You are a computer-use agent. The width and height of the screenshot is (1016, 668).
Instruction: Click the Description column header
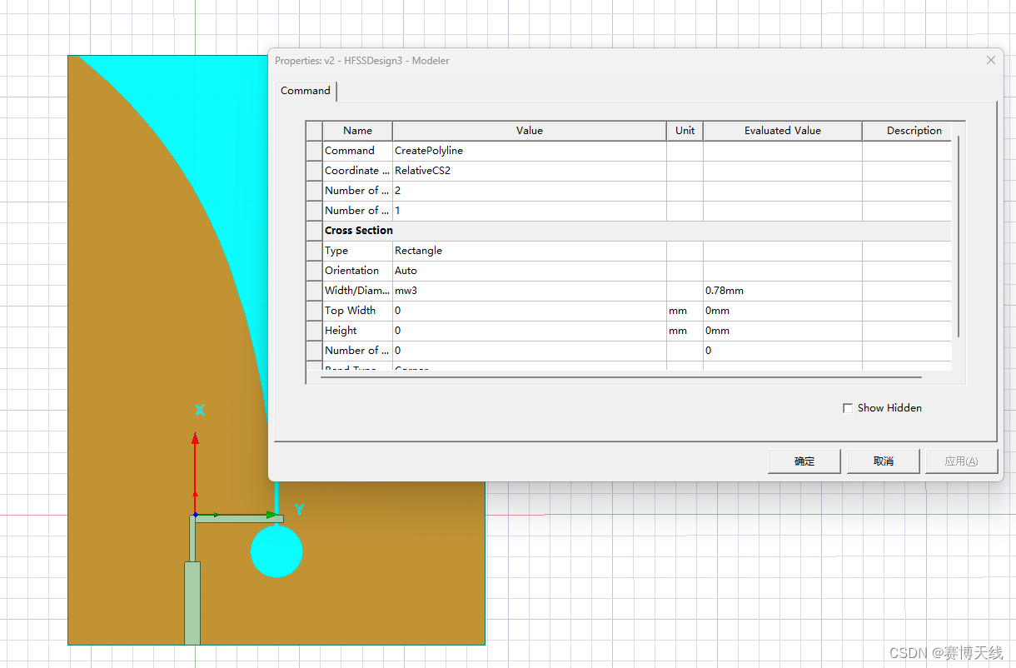coord(908,131)
